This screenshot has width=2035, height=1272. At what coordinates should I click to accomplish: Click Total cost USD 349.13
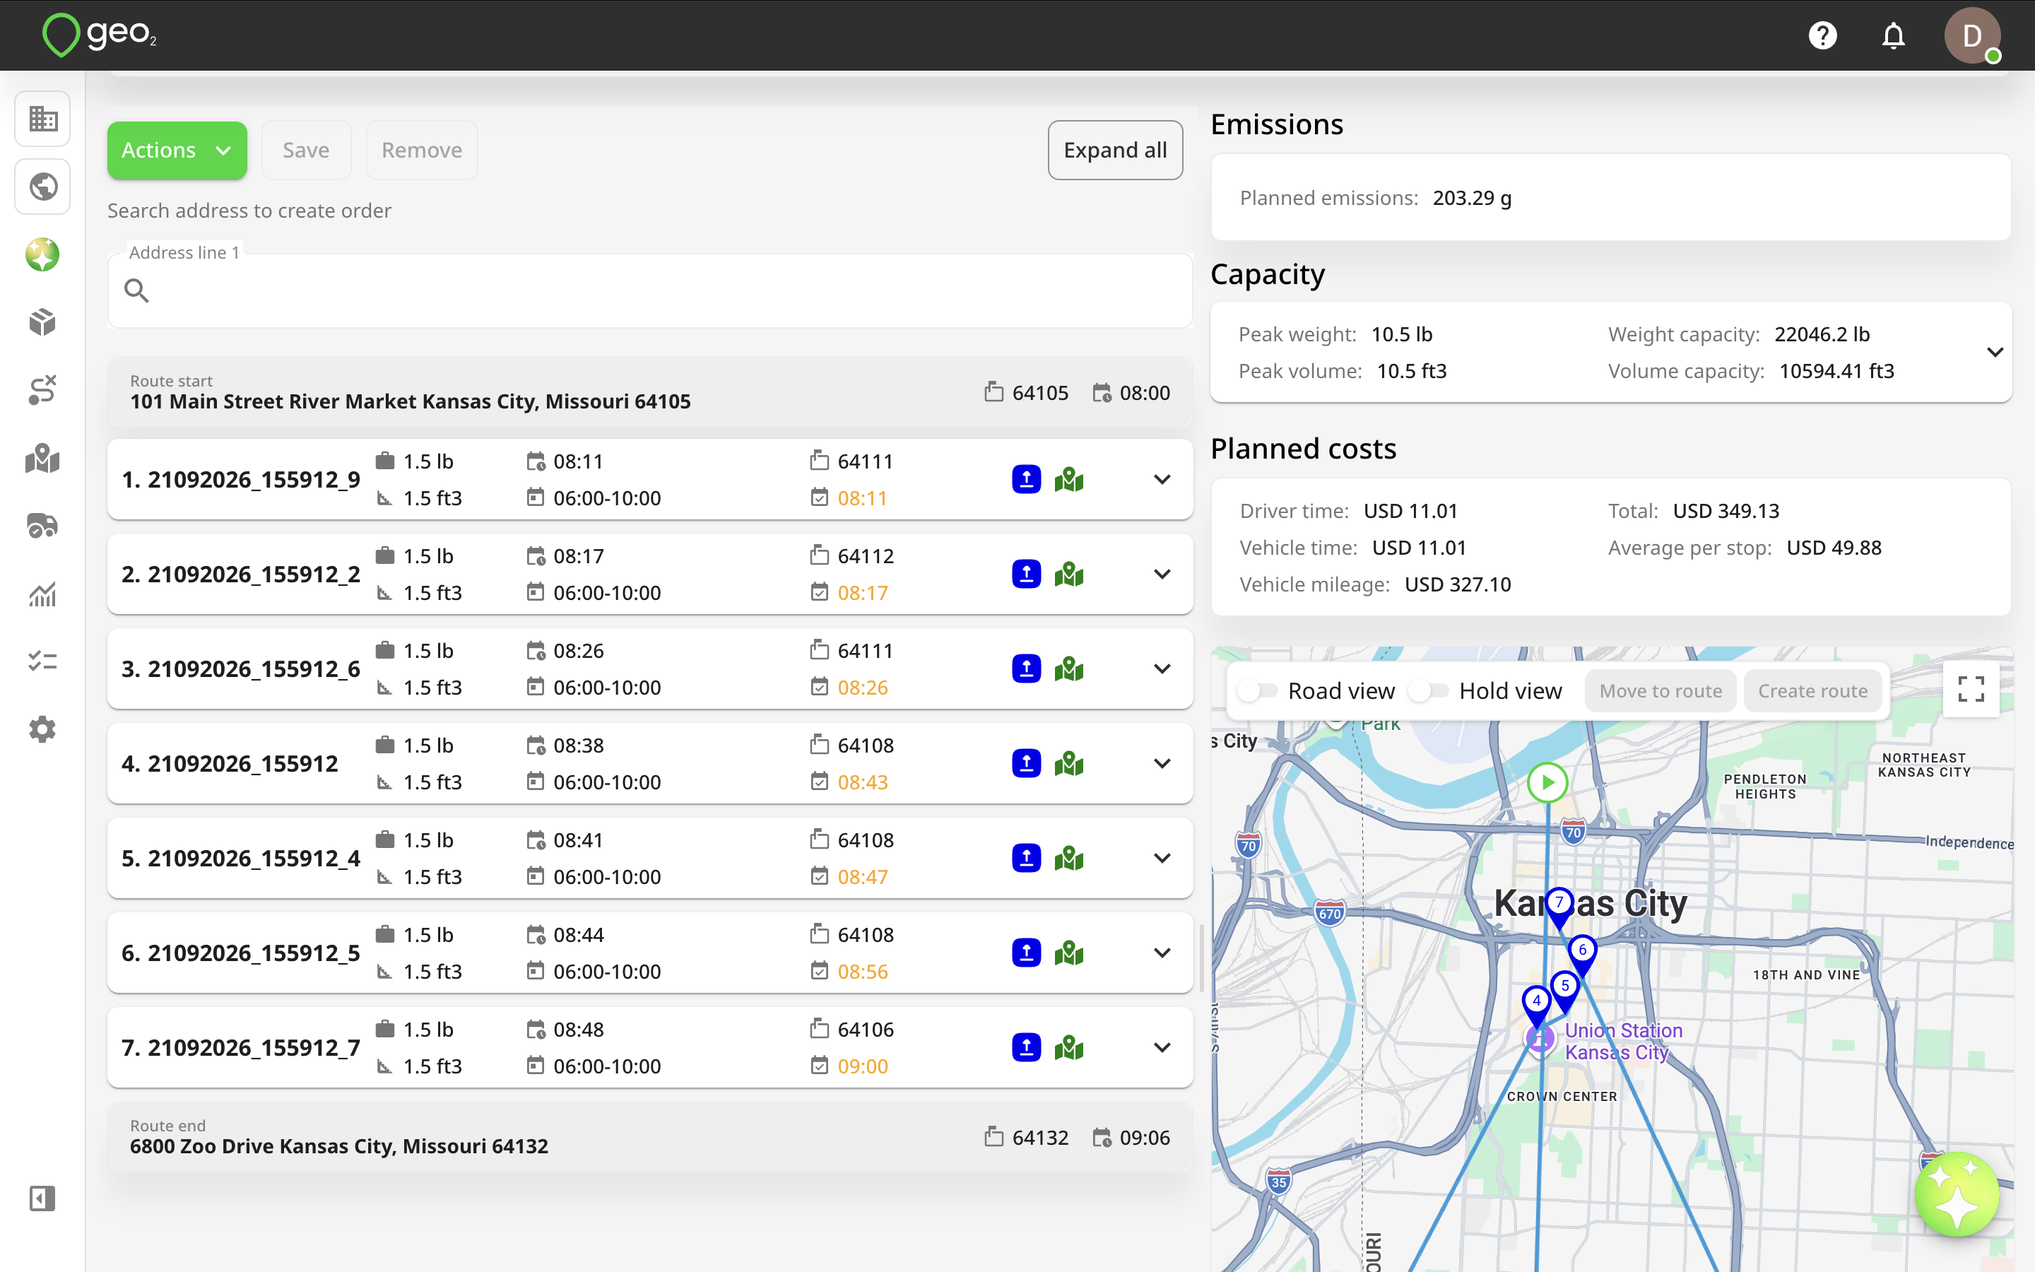1726,511
